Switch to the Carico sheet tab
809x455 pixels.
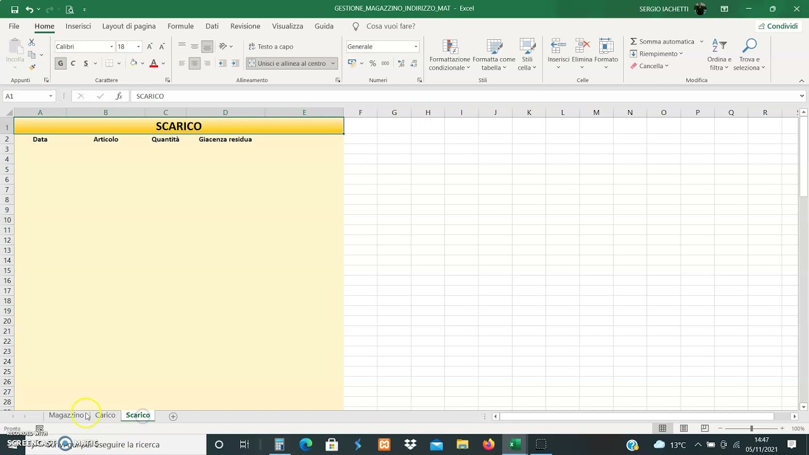[x=106, y=415]
